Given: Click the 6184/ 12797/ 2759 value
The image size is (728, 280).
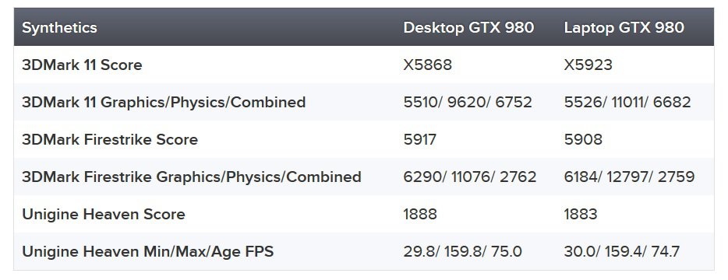Looking at the screenshot, I should (629, 177).
